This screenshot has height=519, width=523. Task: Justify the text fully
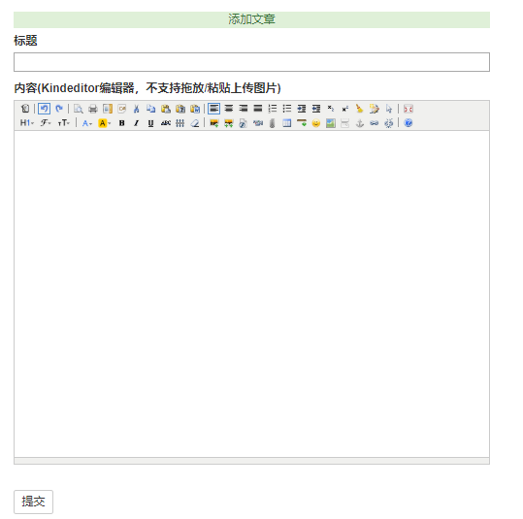click(258, 109)
